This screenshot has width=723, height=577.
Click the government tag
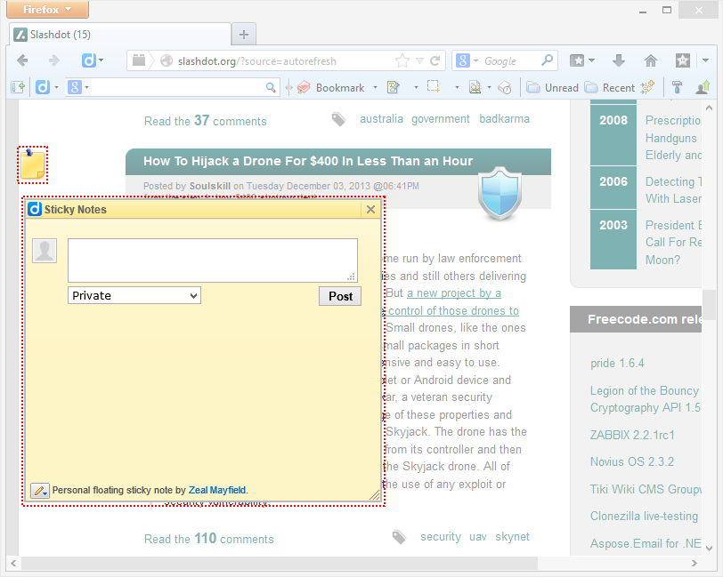pyautogui.click(x=441, y=119)
